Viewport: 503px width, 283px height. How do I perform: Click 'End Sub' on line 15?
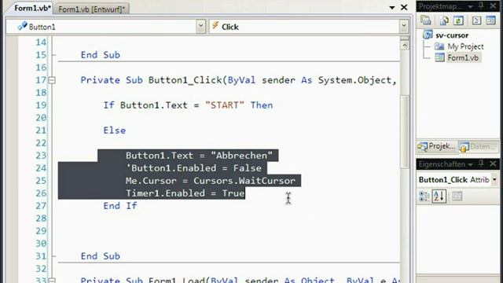101,55
